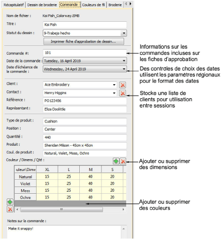The image size is (223, 247).
Task: Click the notes scrollbar up arrow
Action: pos(124,229)
